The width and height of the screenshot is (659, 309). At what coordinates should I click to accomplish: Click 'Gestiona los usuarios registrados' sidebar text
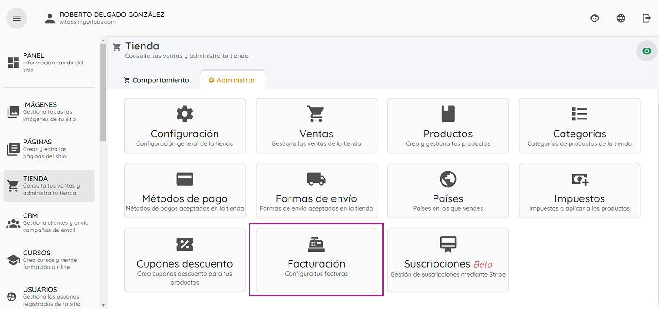52,301
